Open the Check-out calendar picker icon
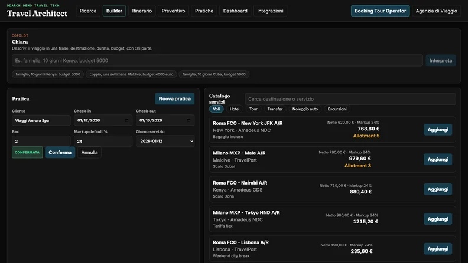468x263 pixels. pos(188,120)
